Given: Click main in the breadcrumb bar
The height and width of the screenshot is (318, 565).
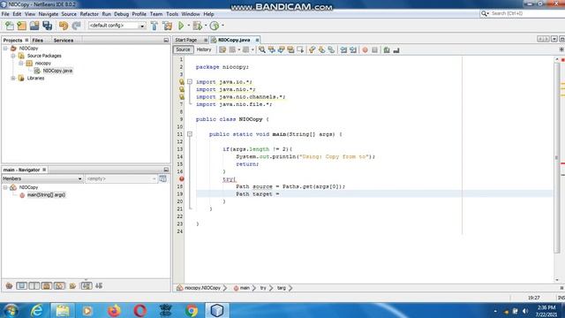Looking at the screenshot, I should 245,288.
